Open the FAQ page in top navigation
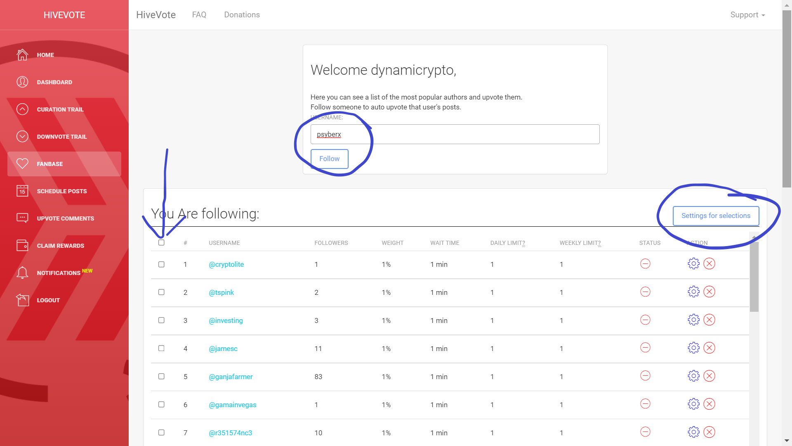The image size is (792, 446). (199, 15)
